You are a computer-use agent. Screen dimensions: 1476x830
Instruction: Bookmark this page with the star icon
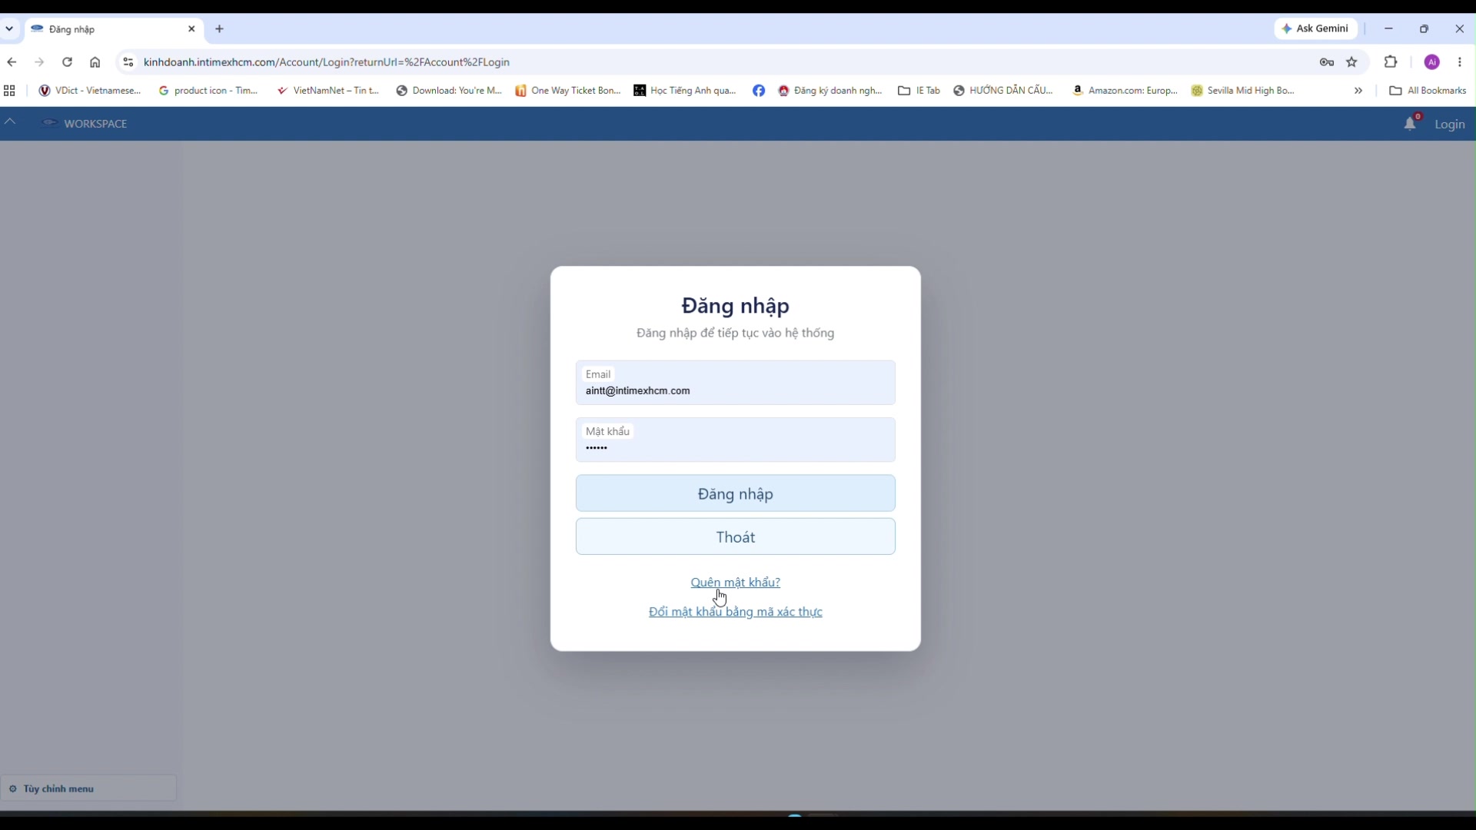(x=1352, y=62)
